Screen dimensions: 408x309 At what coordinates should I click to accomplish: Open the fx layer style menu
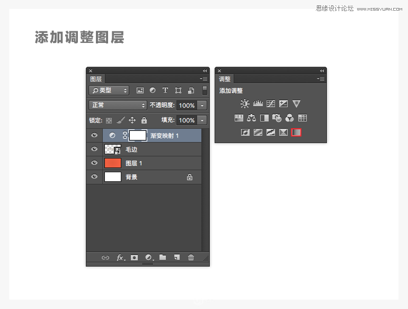[x=121, y=258]
